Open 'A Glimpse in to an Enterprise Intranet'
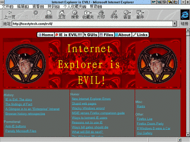Screen dimensions: 190x142 [x=32, y=109]
